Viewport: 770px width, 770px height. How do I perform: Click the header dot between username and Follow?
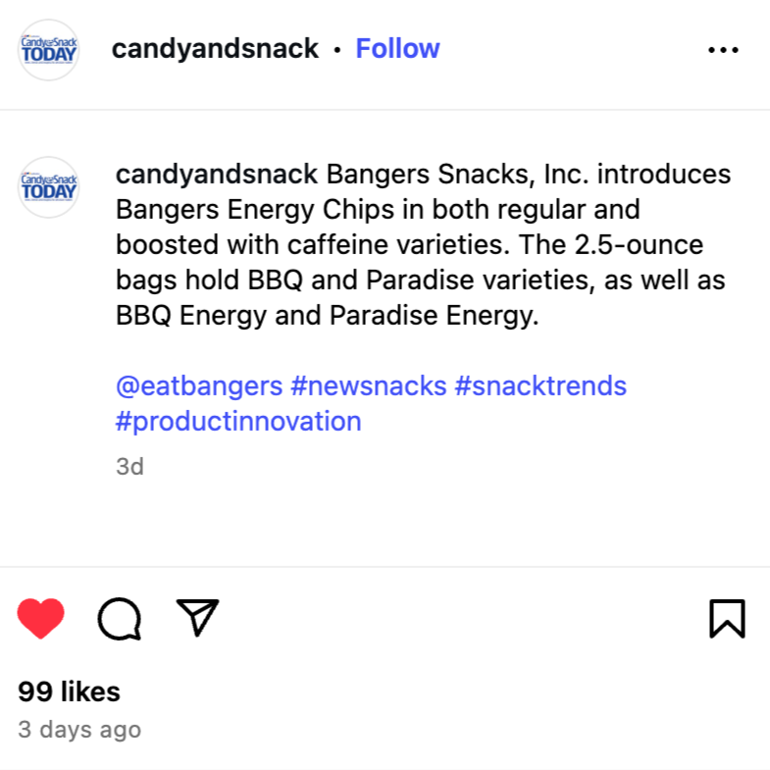(336, 50)
